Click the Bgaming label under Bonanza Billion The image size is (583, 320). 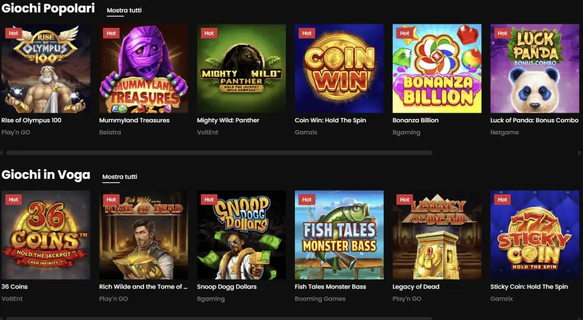click(406, 132)
